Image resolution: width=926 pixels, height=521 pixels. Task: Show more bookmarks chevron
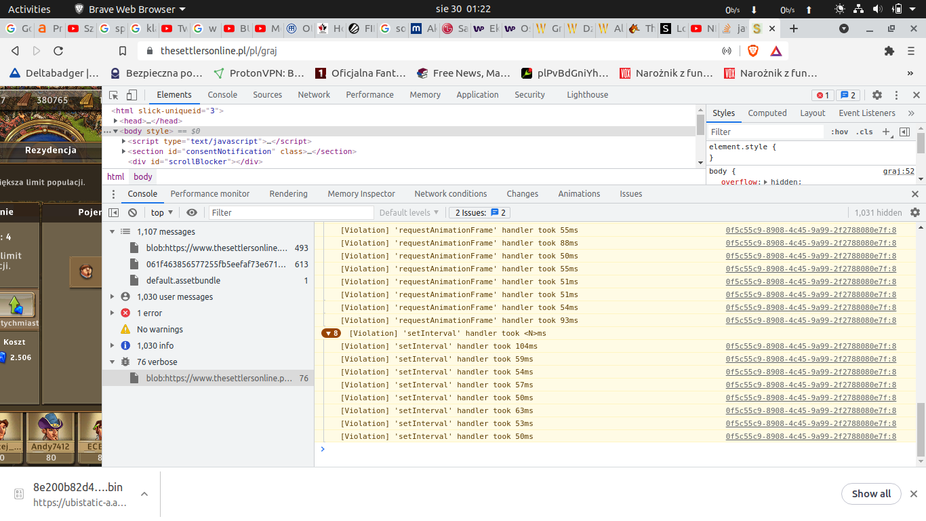(910, 73)
